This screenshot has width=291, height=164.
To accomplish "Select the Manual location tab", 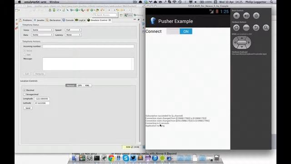I will (71, 85).
